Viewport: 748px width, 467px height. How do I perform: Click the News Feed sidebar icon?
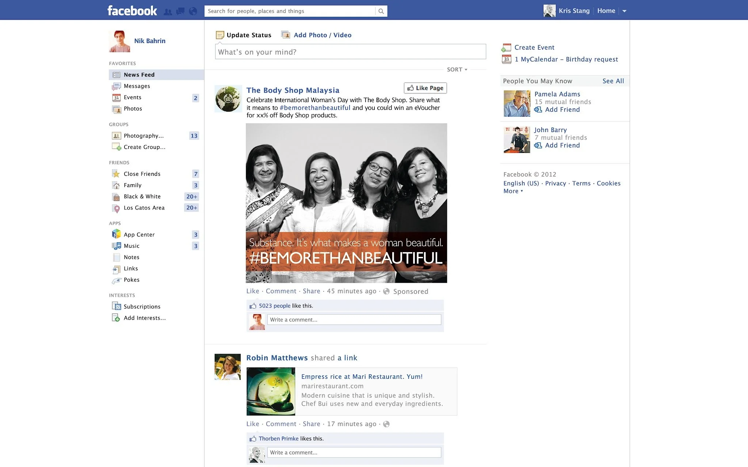coord(117,75)
